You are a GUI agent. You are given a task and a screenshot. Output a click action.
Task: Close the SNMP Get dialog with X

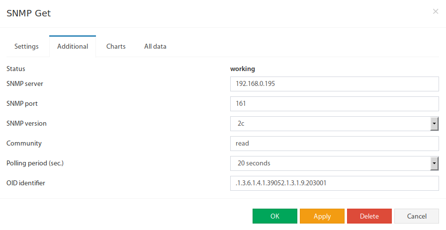coord(436,11)
